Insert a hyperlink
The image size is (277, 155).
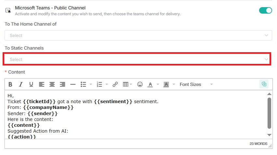coord(115,84)
